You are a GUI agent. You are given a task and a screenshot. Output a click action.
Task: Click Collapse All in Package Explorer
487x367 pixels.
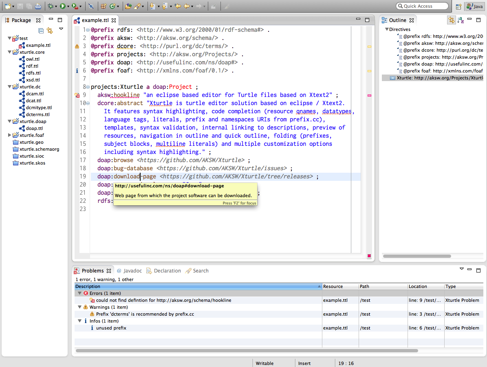coord(41,31)
